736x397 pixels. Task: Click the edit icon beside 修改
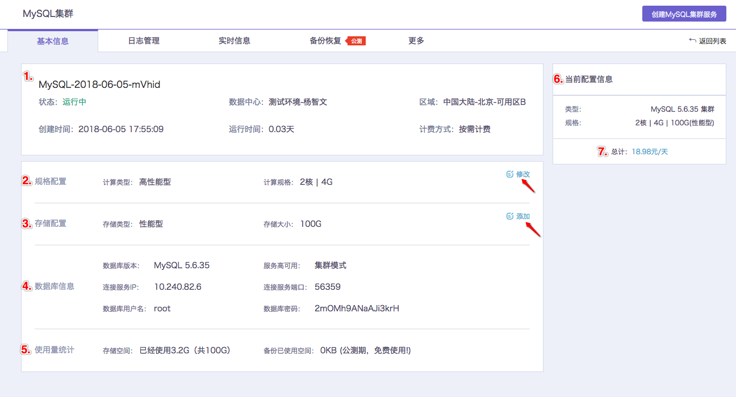click(x=510, y=174)
